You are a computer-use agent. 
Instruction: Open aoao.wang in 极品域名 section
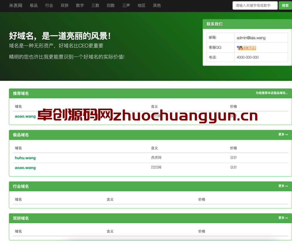(x=25, y=168)
